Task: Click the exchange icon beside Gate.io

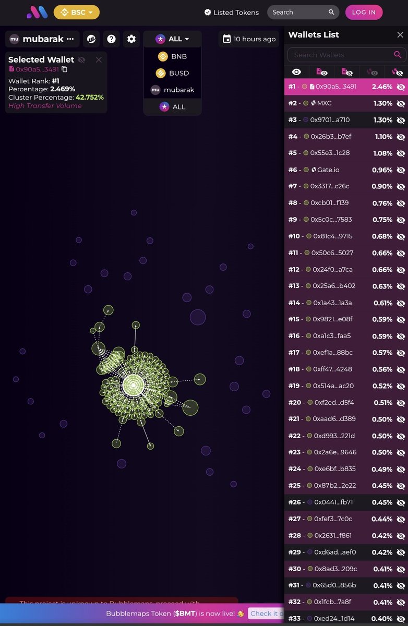Action: tap(314, 170)
